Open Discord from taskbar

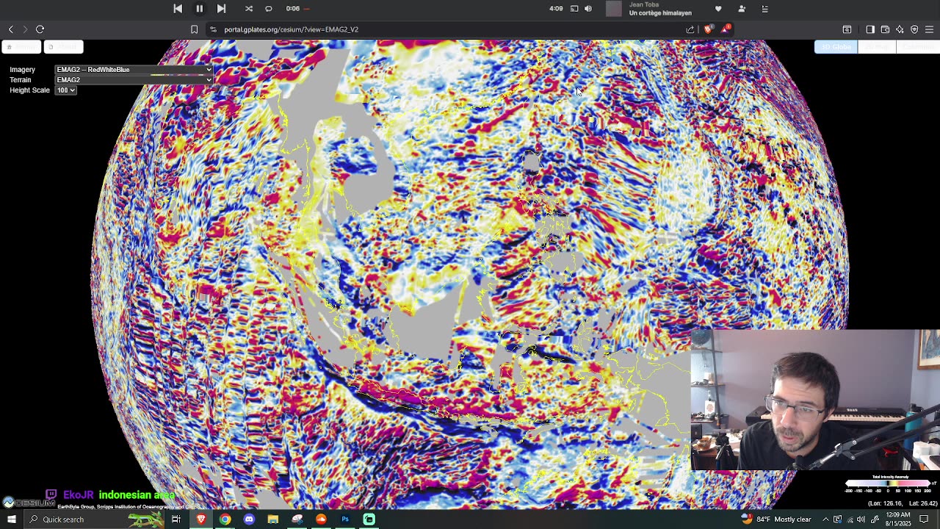click(x=249, y=519)
